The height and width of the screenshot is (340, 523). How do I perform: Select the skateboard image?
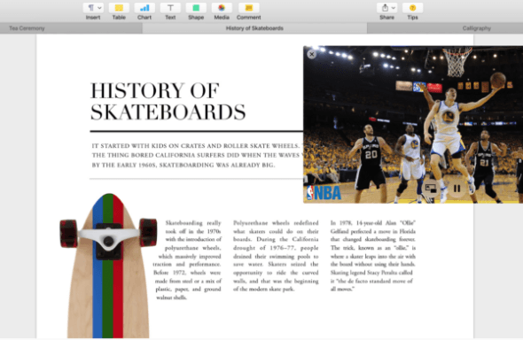pyautogui.click(x=108, y=266)
